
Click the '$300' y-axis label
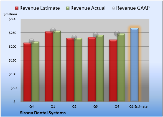[12, 19]
